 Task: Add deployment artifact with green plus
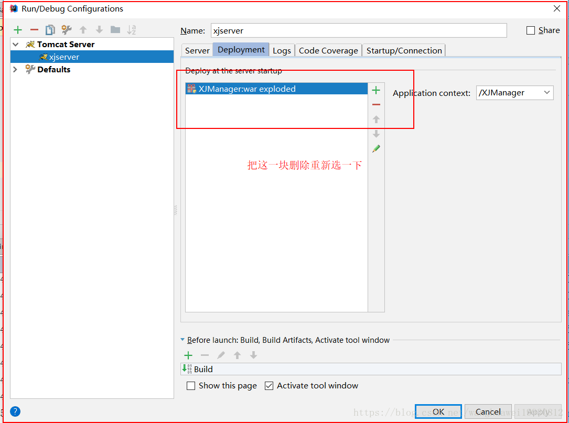click(376, 90)
